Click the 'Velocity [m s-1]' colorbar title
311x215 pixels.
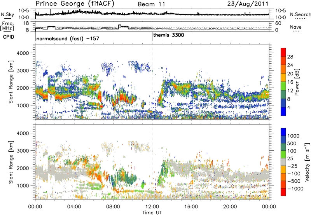pyautogui.click(x=307, y=162)
